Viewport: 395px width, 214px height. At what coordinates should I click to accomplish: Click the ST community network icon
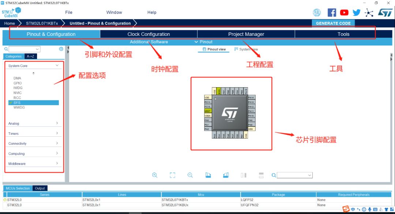tap(369, 12)
